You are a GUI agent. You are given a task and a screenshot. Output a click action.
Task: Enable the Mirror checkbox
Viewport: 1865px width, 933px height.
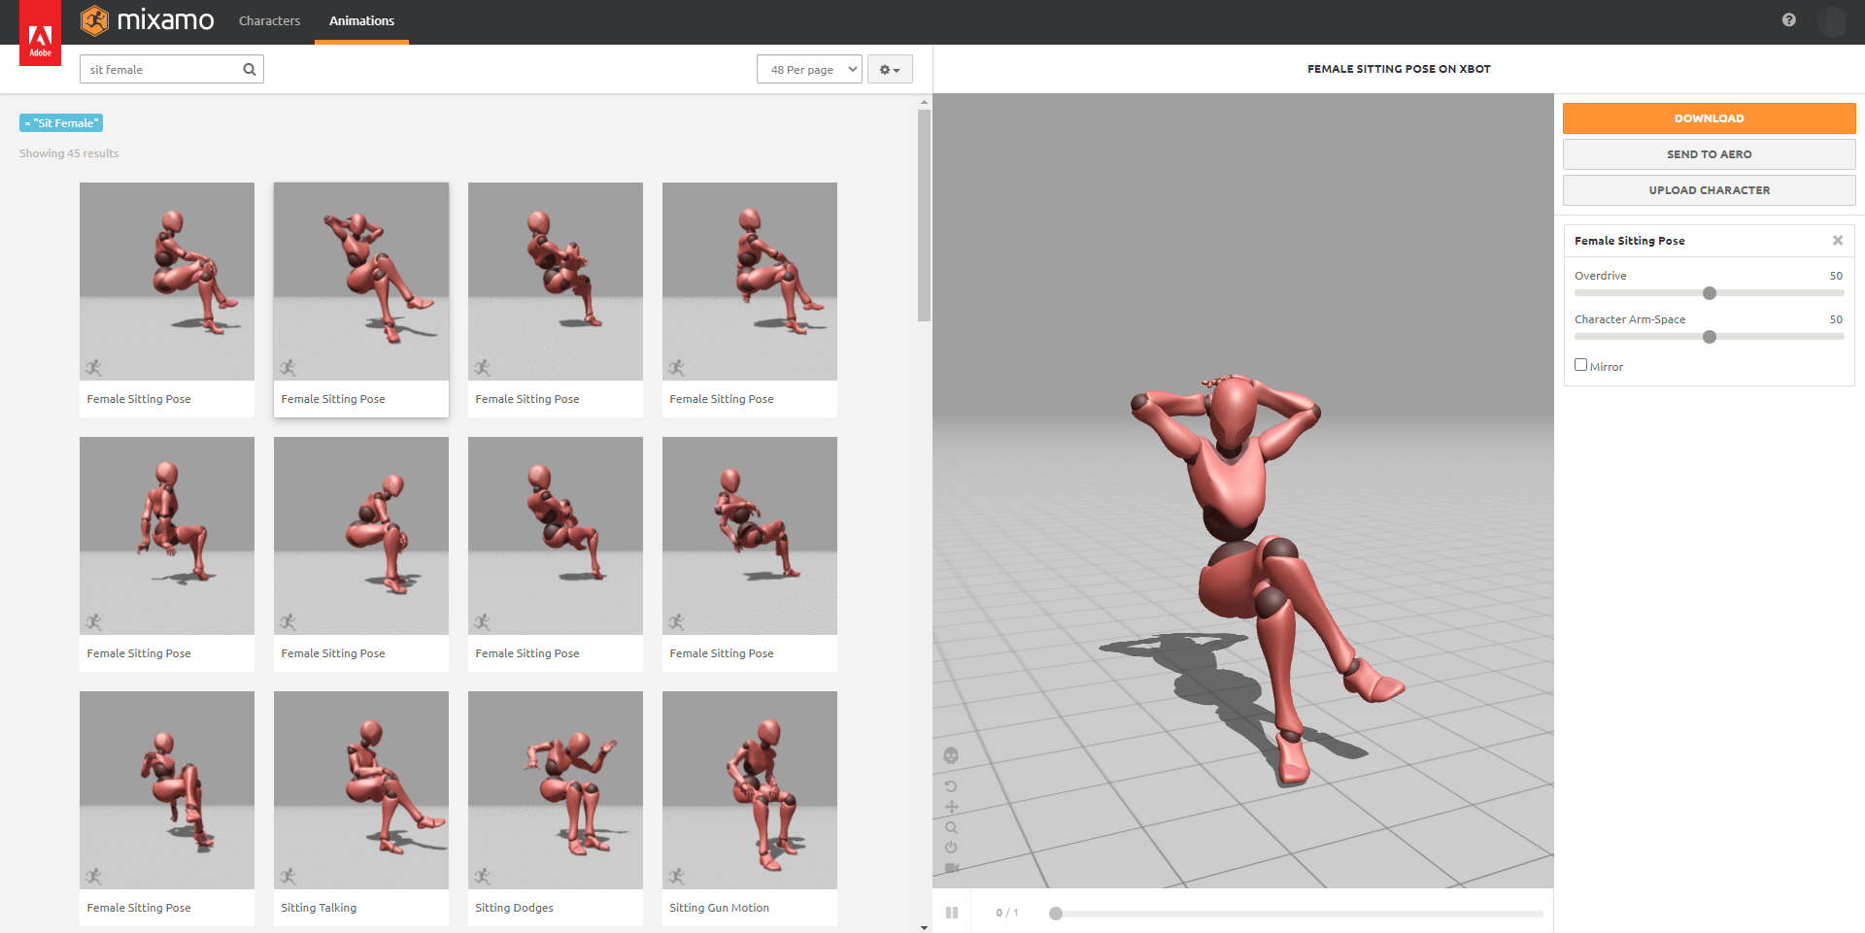(1581, 365)
